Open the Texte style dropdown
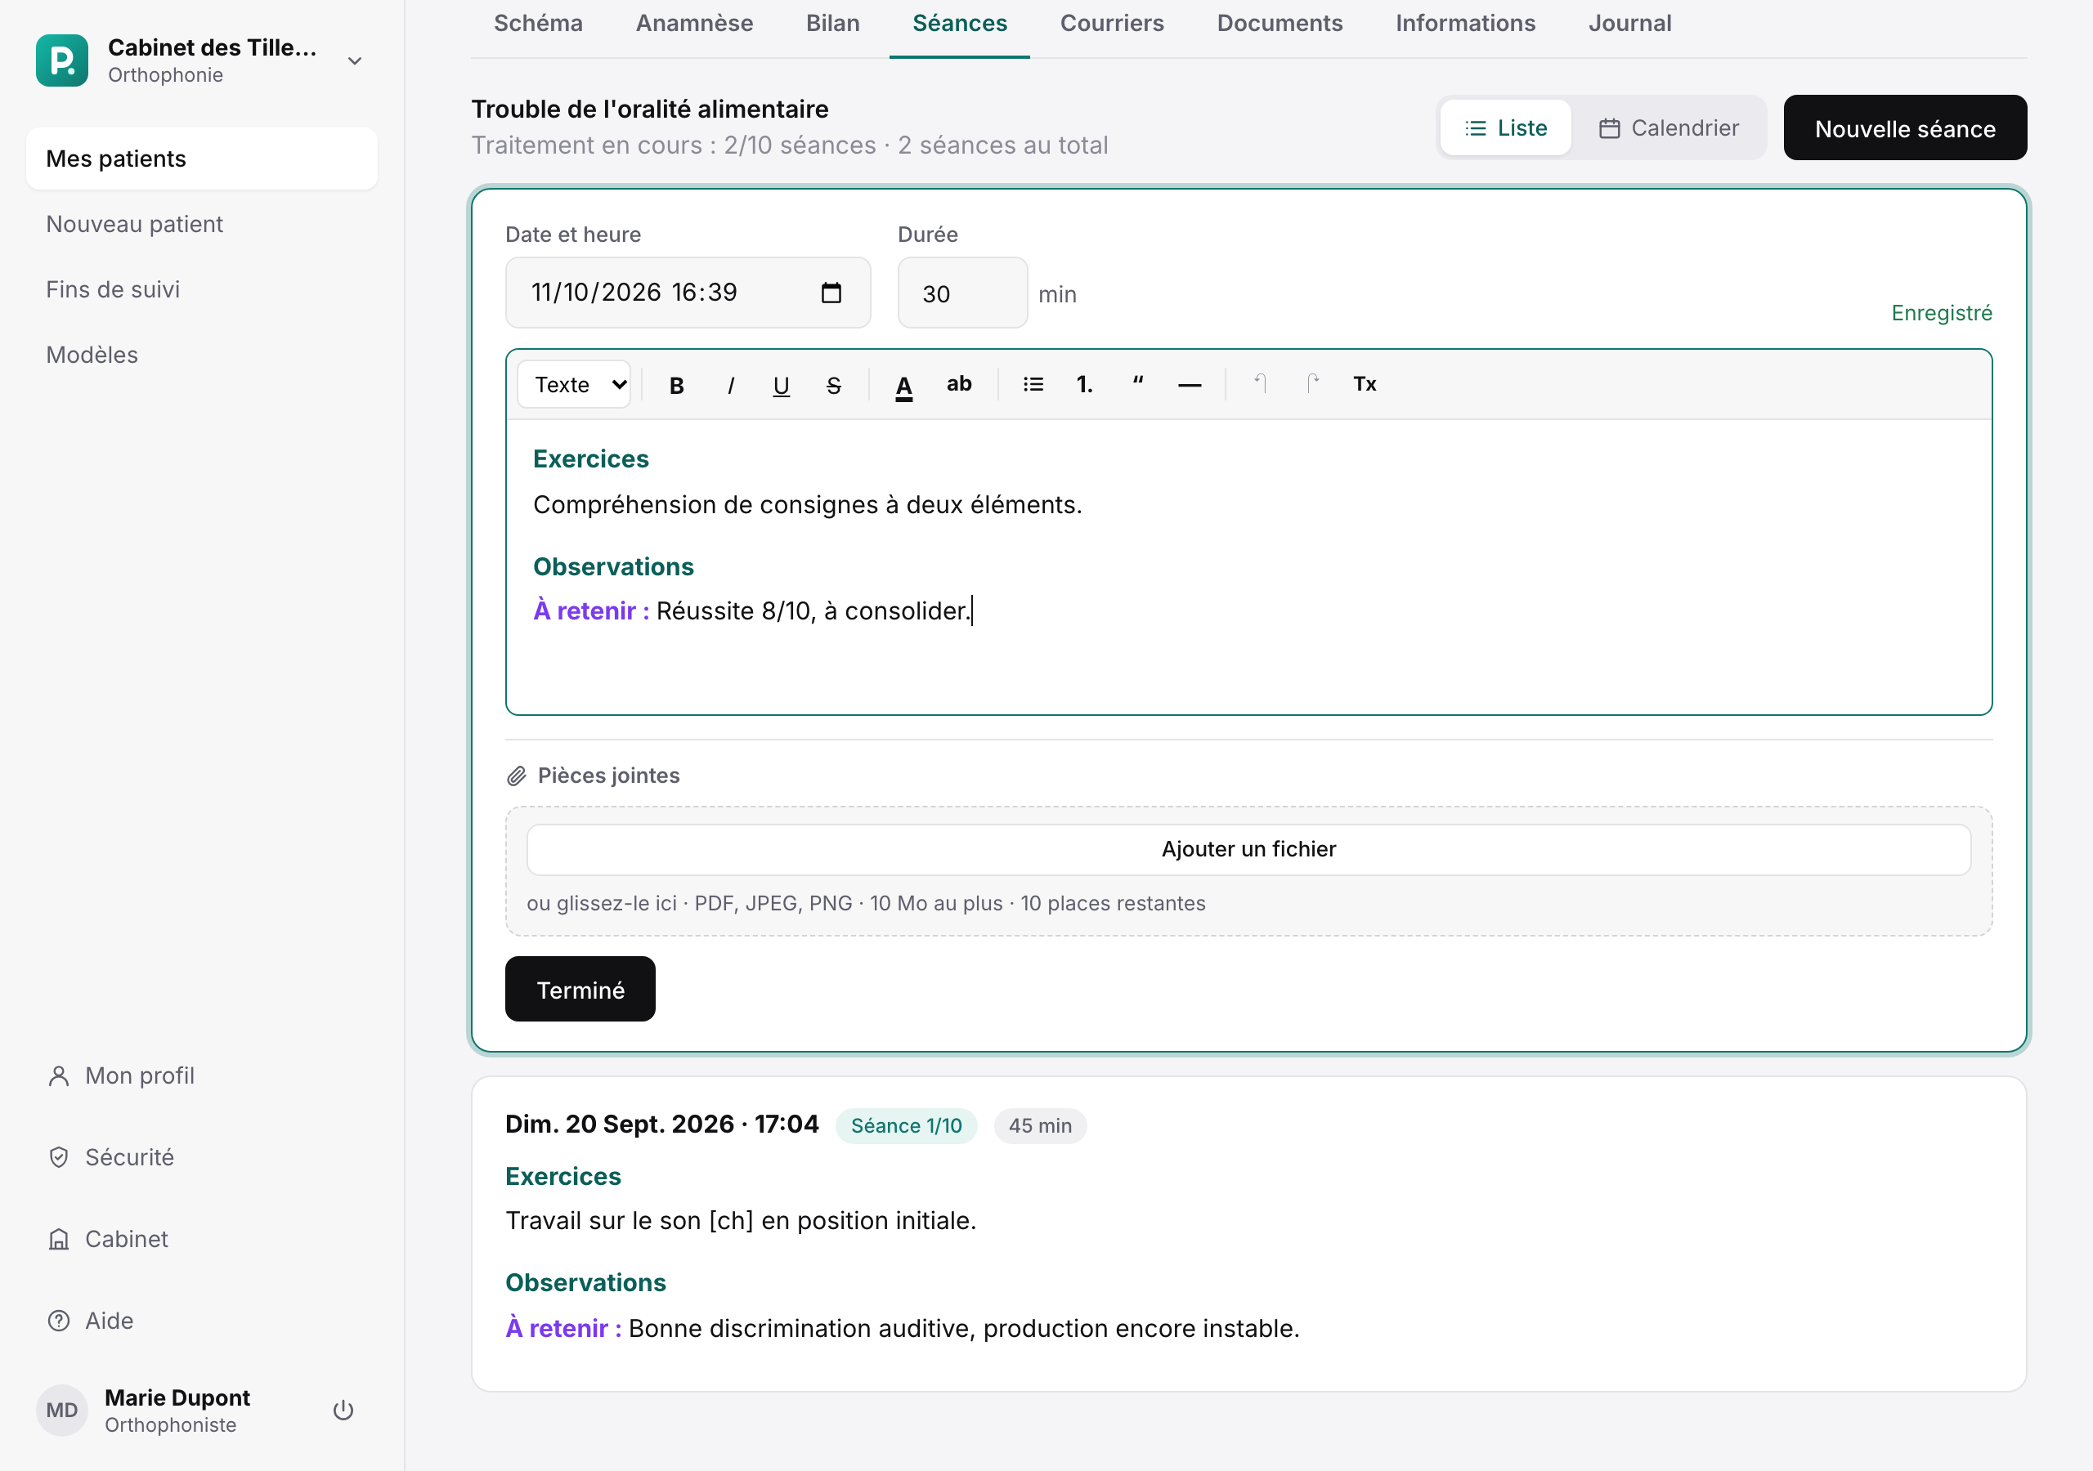Viewport: 2093px width, 1471px height. coord(574,385)
